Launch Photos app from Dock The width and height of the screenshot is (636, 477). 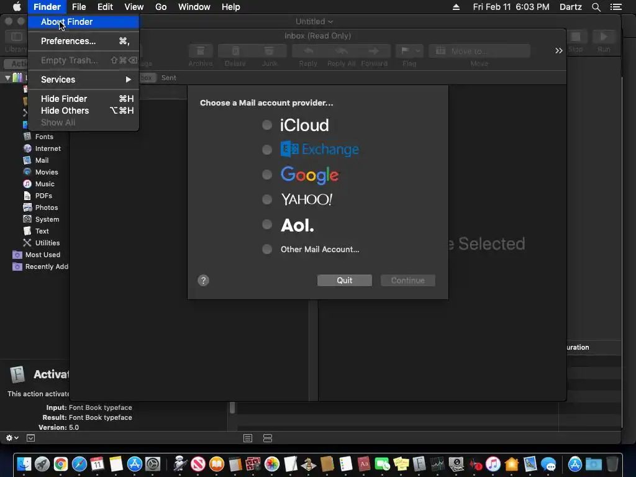272,463
